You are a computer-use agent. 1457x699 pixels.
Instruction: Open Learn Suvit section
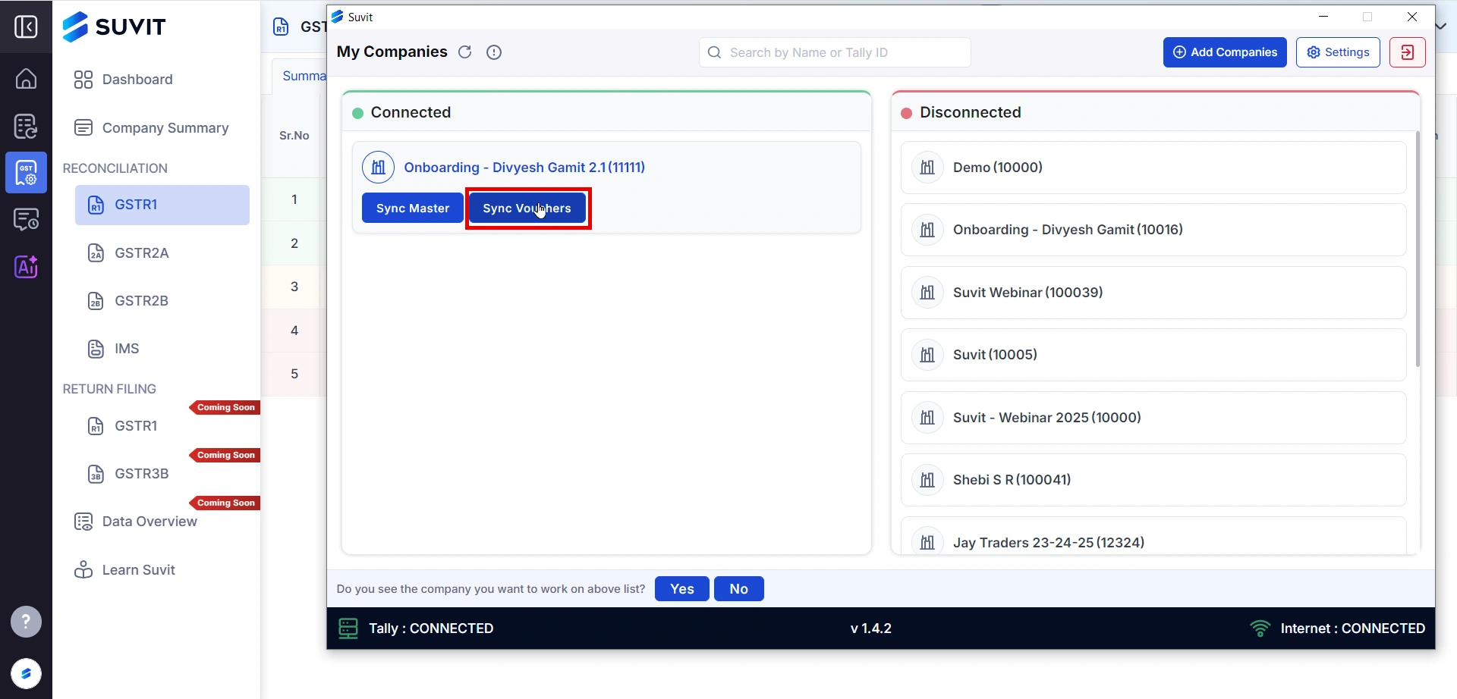(x=124, y=570)
